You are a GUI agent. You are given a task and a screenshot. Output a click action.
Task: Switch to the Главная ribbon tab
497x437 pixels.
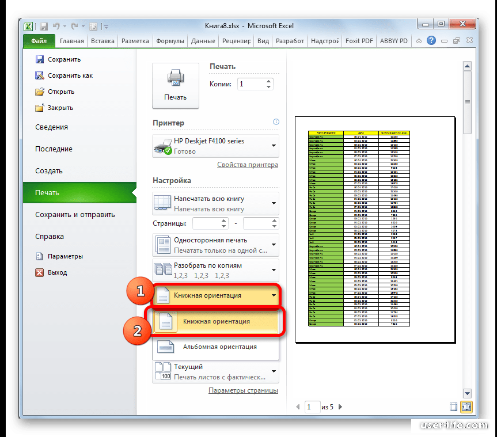[72, 41]
